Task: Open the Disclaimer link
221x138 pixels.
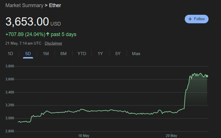Action: coord(54,43)
